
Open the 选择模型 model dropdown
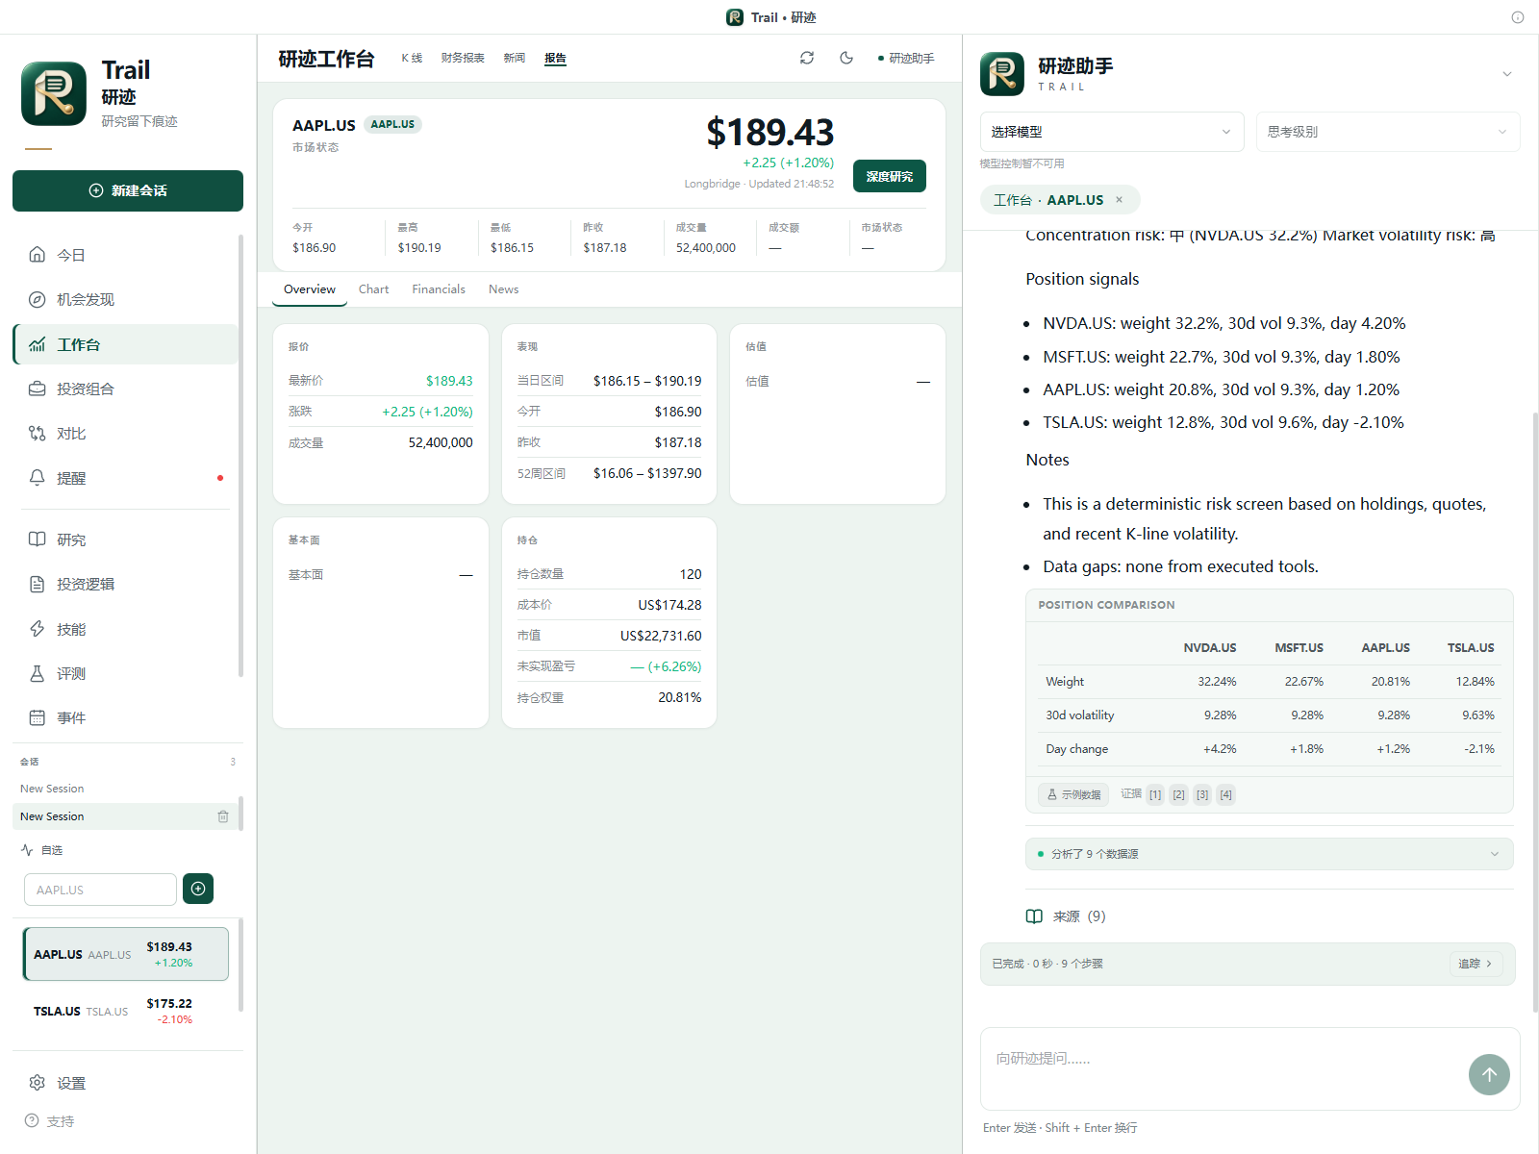click(x=1112, y=132)
